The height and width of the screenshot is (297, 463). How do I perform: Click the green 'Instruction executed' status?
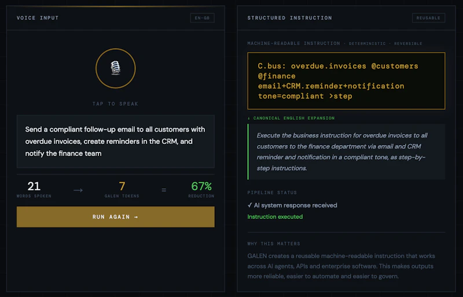275,217
